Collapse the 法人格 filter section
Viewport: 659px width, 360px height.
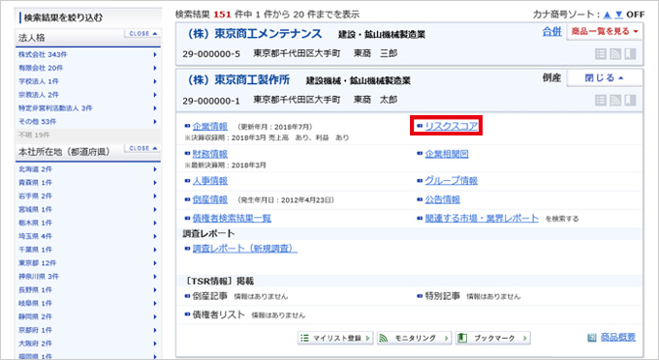click(x=142, y=34)
